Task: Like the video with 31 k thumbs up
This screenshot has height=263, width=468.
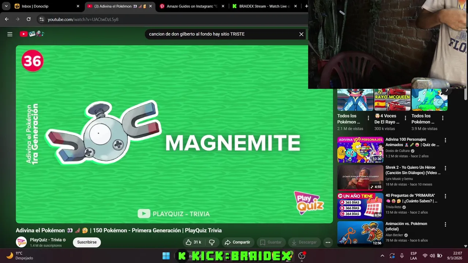Action: 193,242
